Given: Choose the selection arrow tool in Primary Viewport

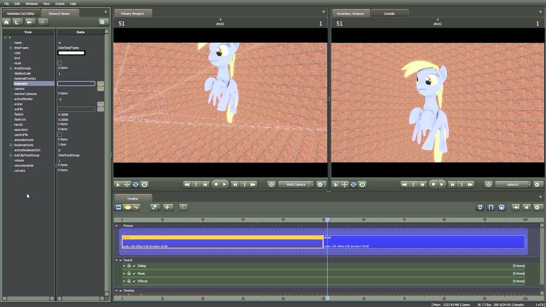Looking at the screenshot, I should pyautogui.click(x=118, y=185).
